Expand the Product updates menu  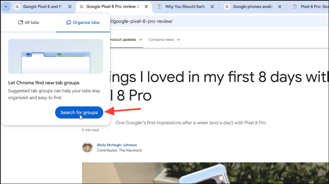coord(126,40)
